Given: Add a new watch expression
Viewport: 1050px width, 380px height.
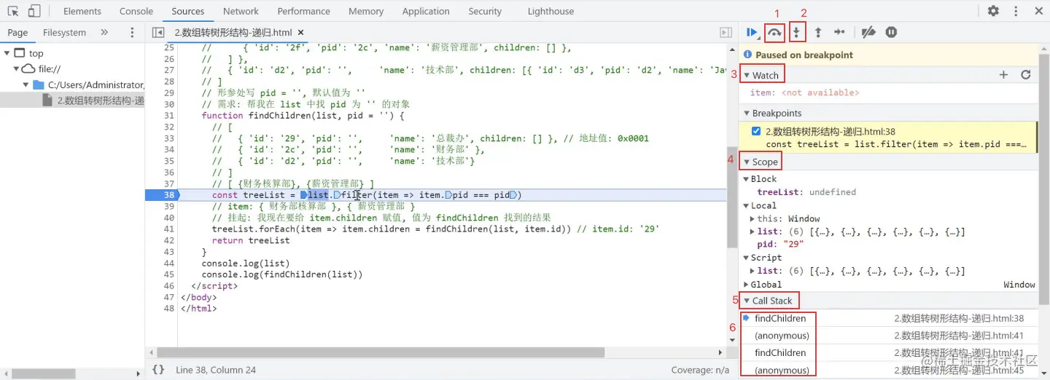Looking at the screenshot, I should [x=1003, y=75].
